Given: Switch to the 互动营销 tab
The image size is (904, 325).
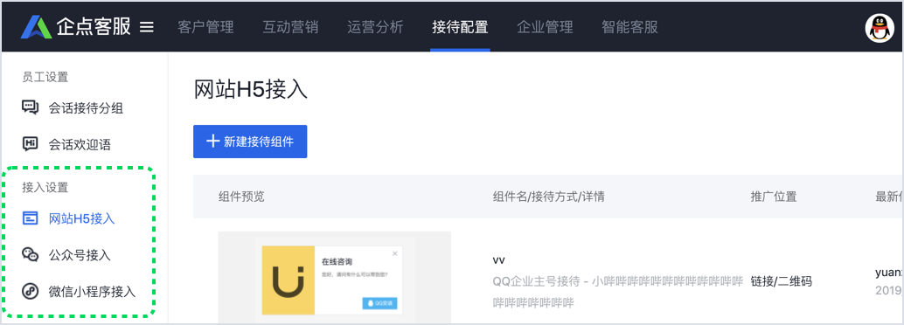Looking at the screenshot, I should tap(290, 27).
